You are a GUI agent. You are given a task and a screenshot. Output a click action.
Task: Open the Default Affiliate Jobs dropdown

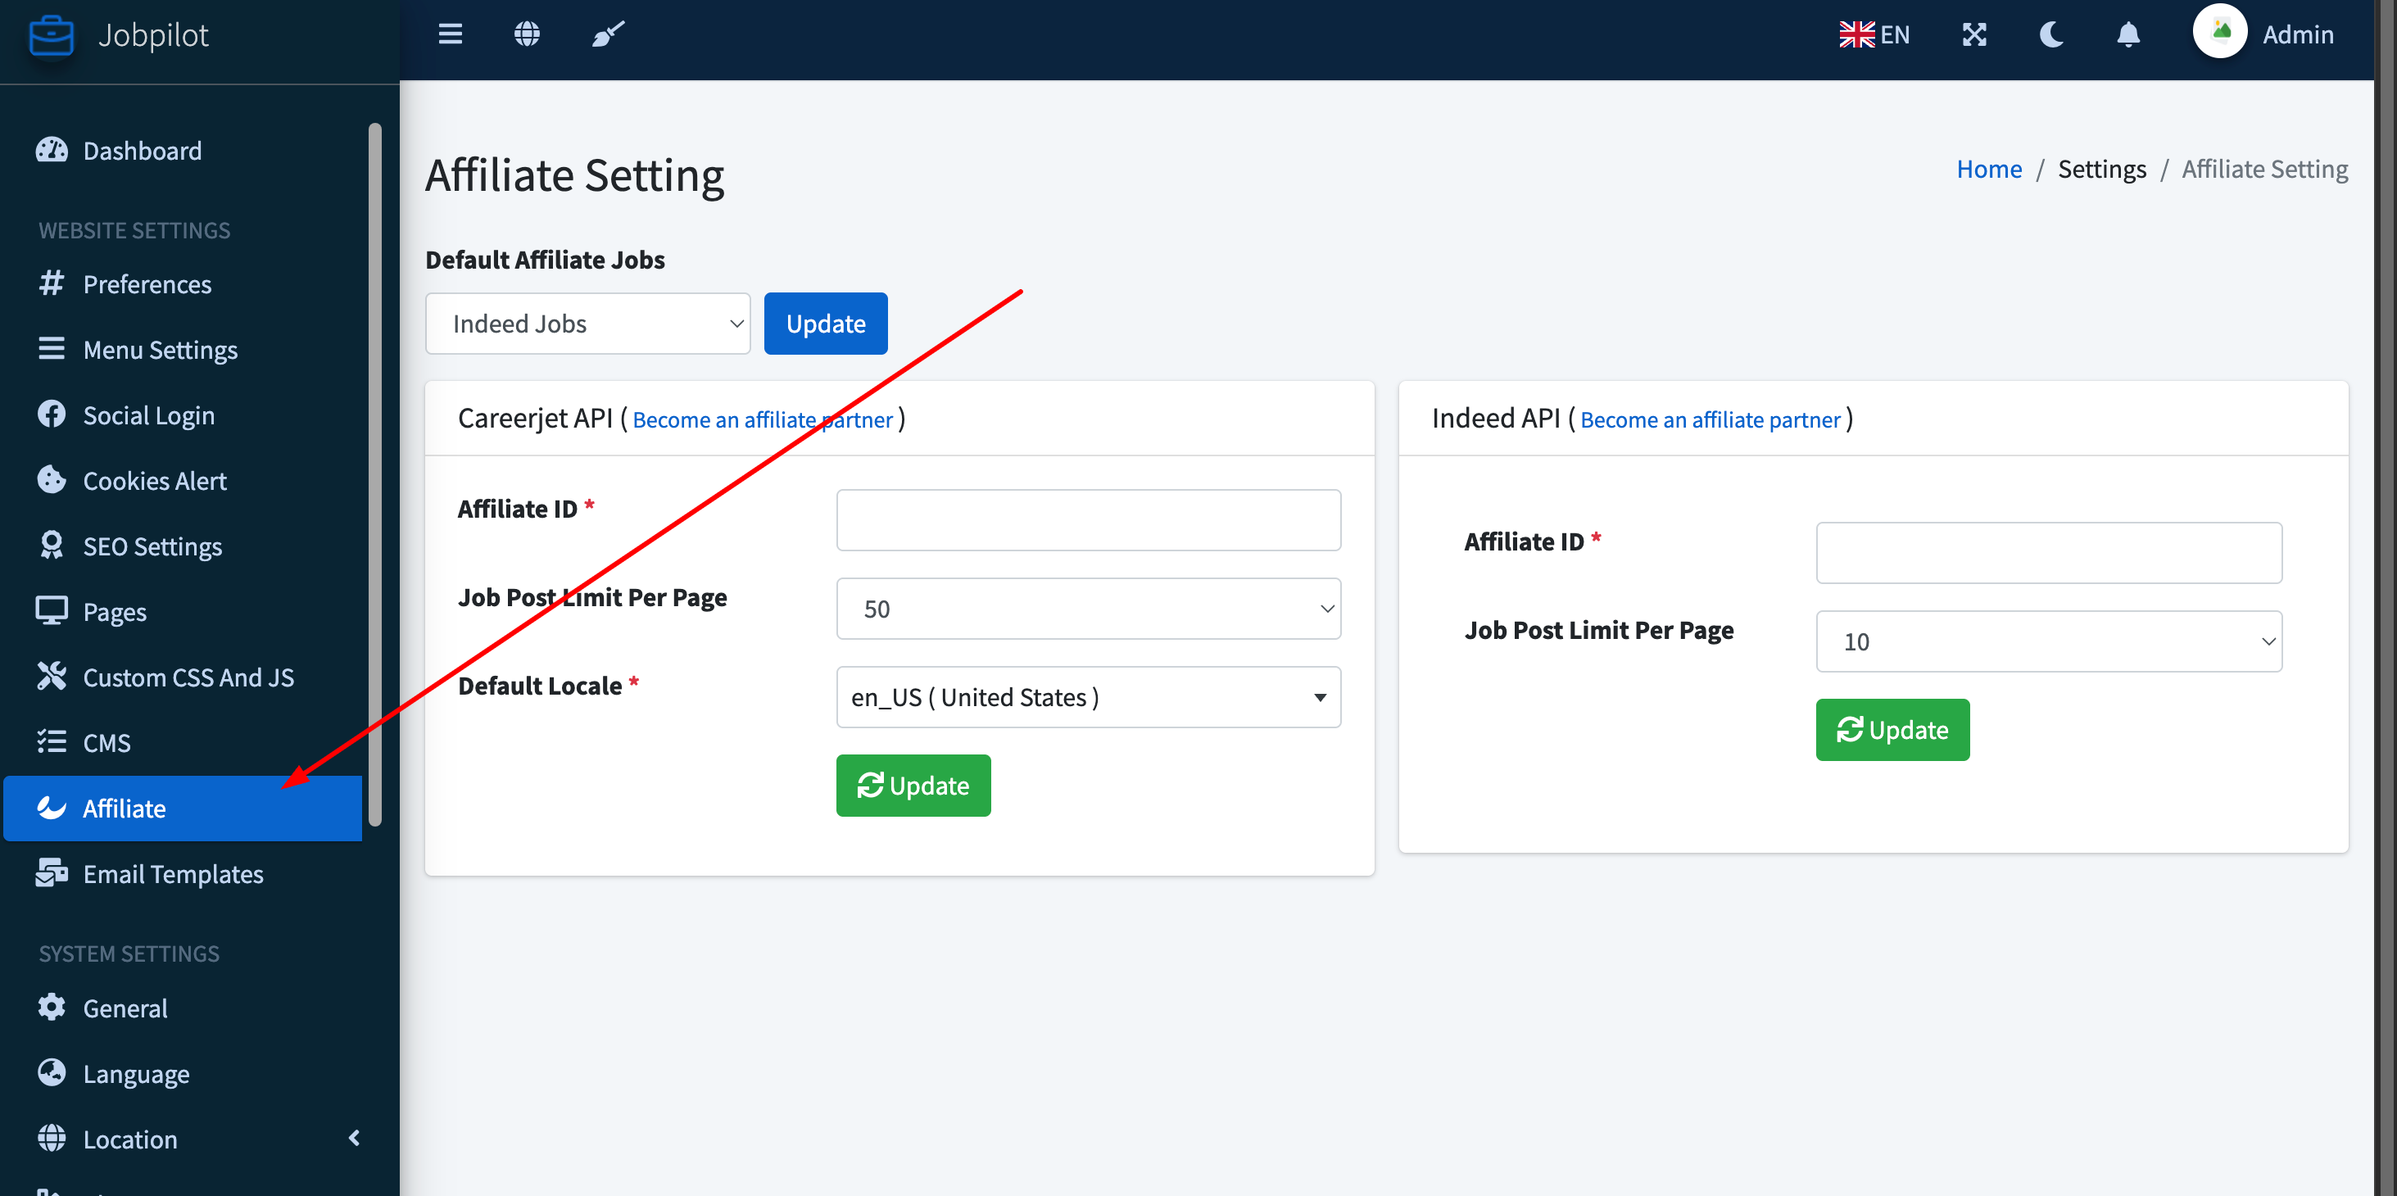pos(588,323)
